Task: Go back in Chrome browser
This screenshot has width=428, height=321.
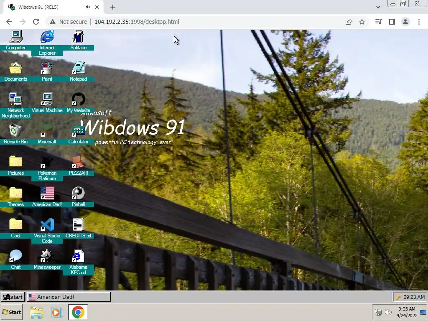Action: pos(9,22)
